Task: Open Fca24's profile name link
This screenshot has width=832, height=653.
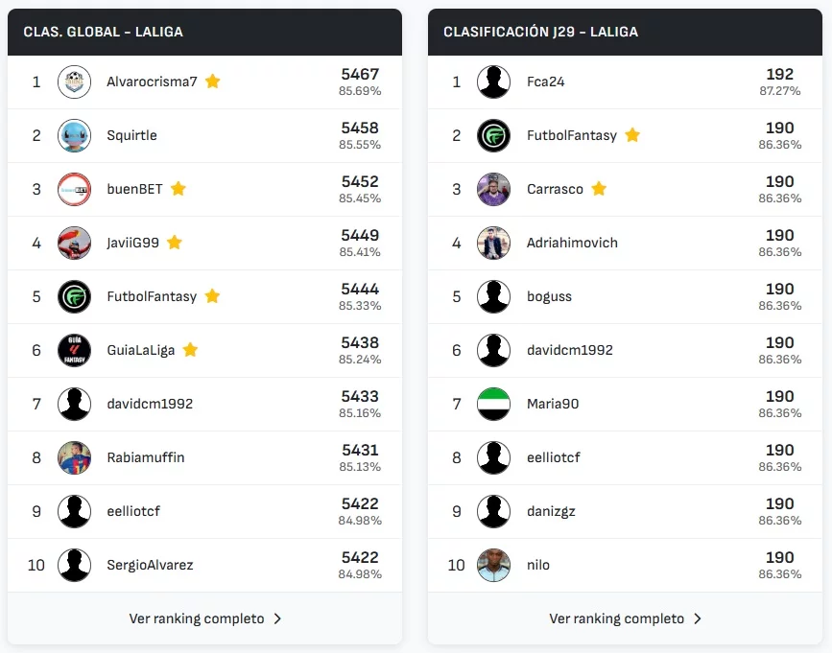Action: (x=546, y=82)
